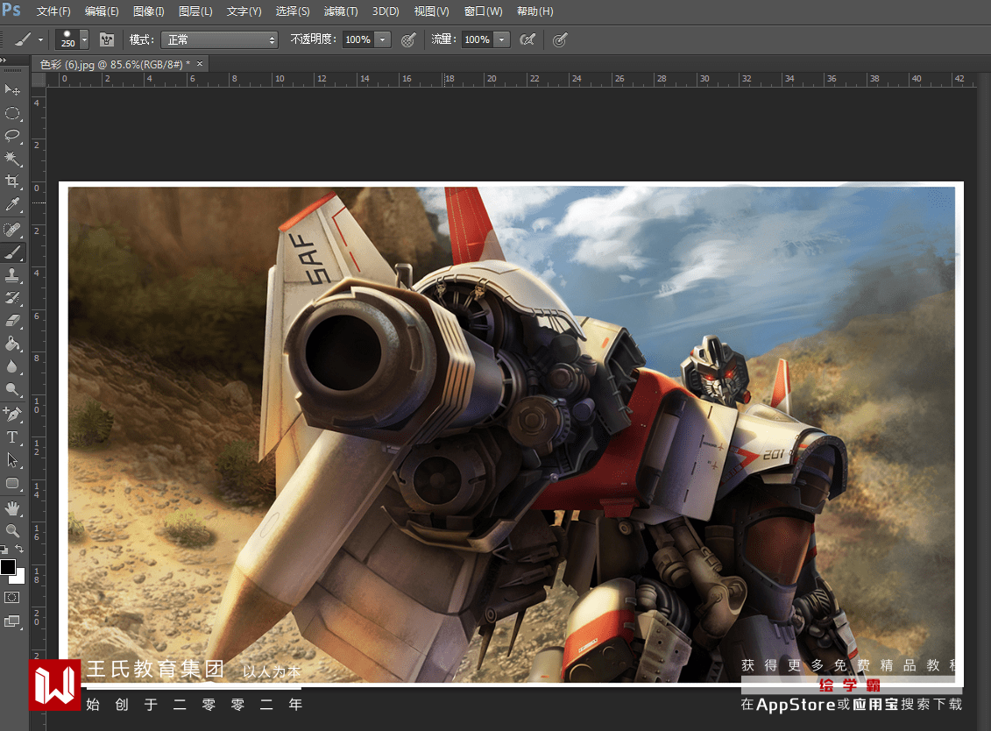Select the Horizontal Type tool
The image size is (991, 731).
(x=13, y=436)
